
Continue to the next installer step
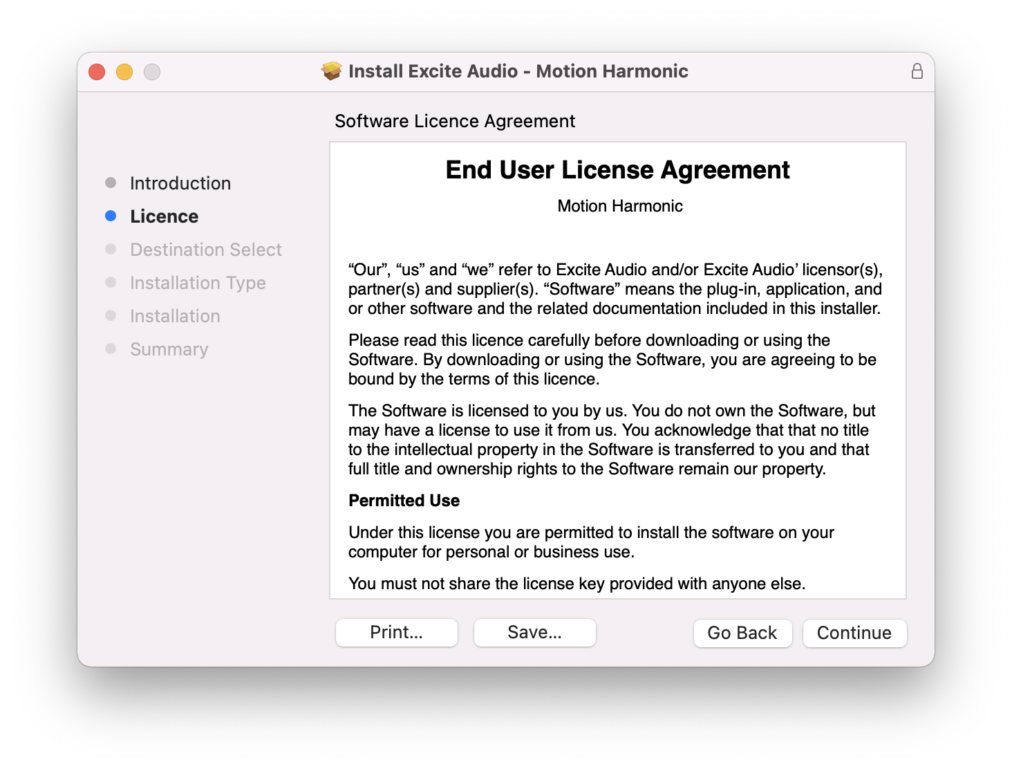854,633
